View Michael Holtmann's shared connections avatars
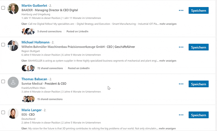 click(x=28, y=68)
